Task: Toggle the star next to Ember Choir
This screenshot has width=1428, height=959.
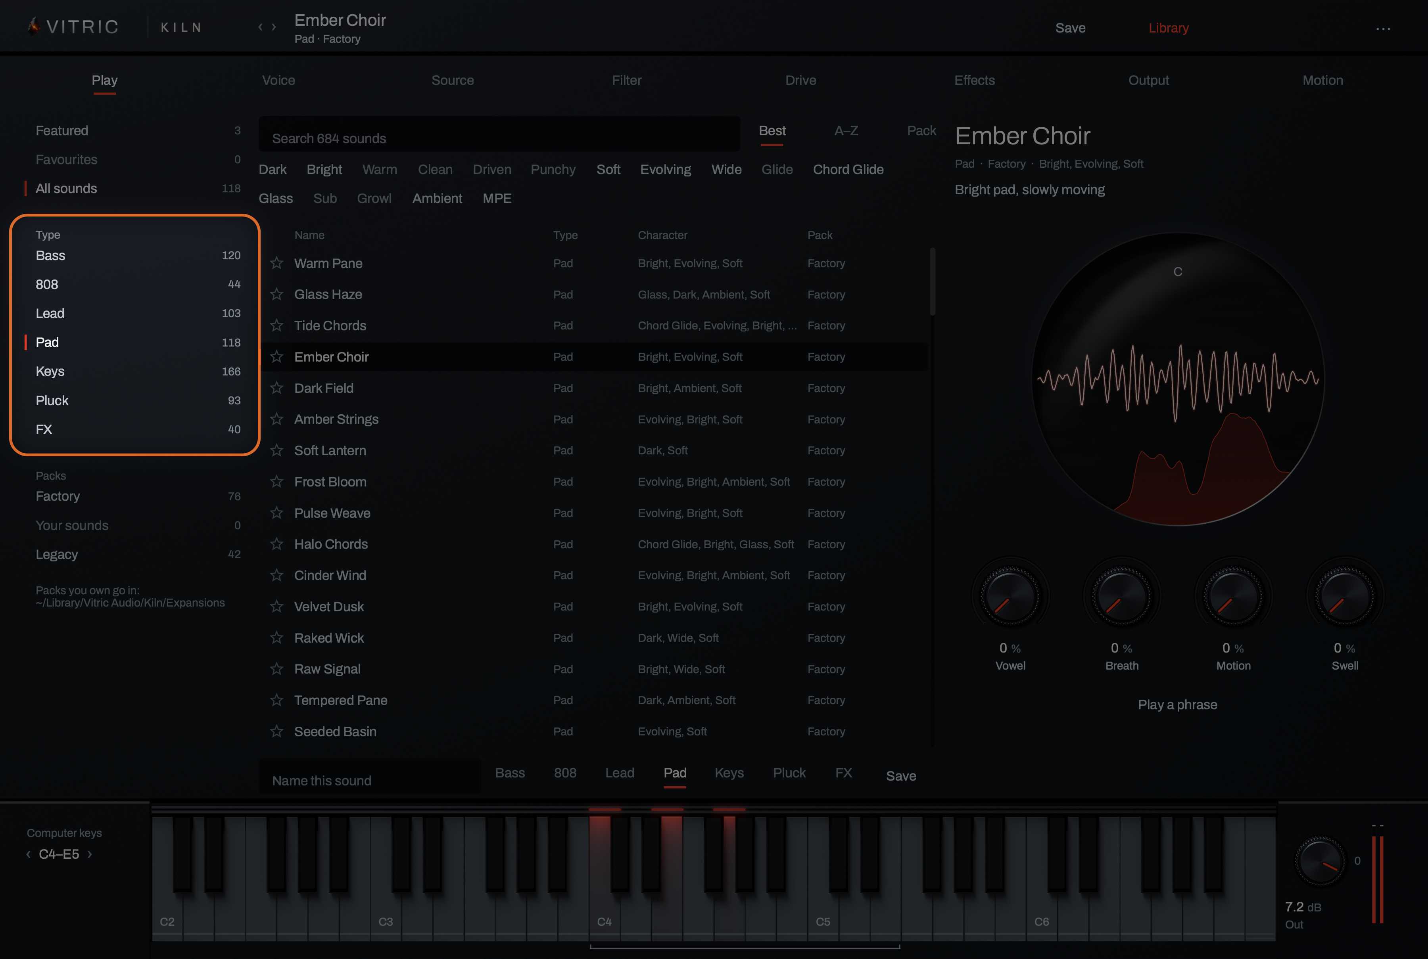Action: [276, 356]
